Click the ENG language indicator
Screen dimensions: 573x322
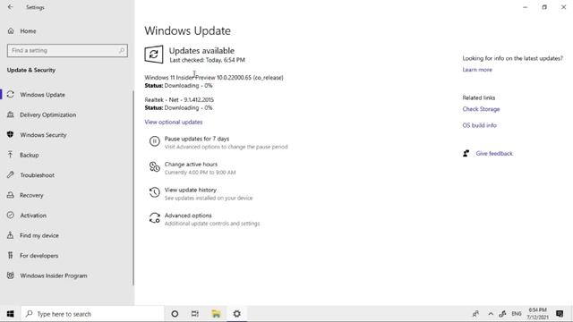pos(517,314)
